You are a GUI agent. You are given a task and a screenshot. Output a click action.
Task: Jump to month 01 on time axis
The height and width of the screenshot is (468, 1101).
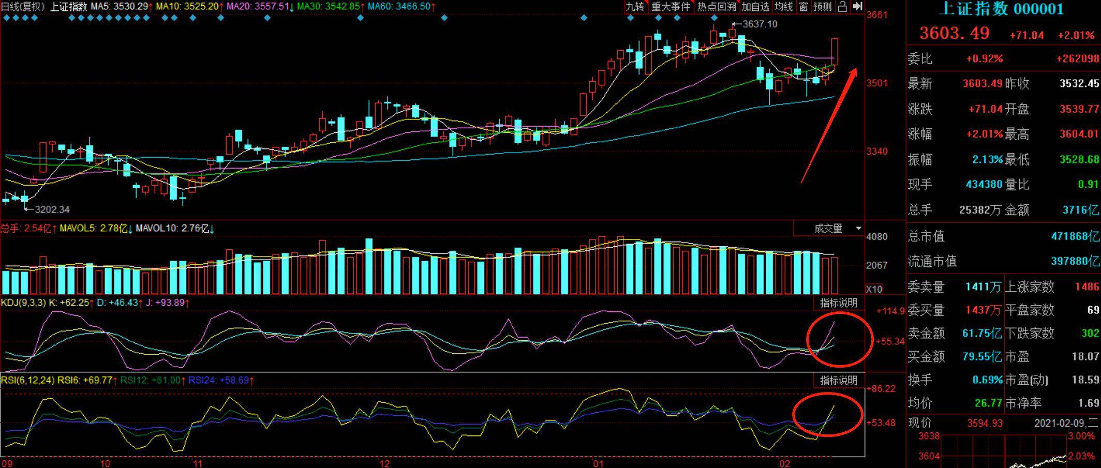pos(599,463)
